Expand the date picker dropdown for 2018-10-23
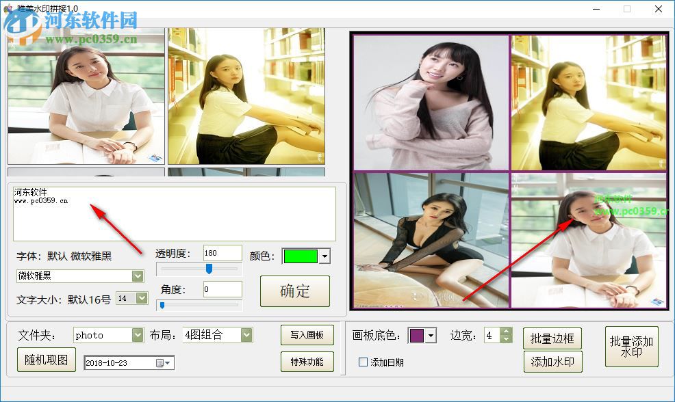 (167, 362)
